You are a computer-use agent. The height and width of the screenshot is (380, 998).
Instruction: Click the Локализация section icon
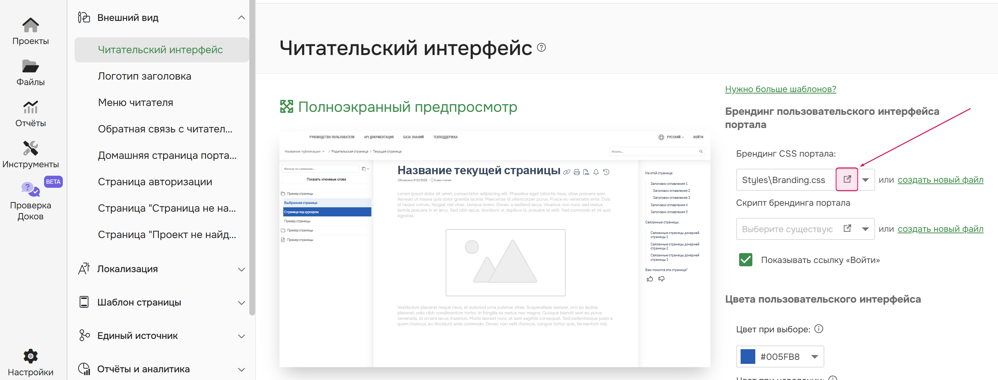click(x=84, y=268)
